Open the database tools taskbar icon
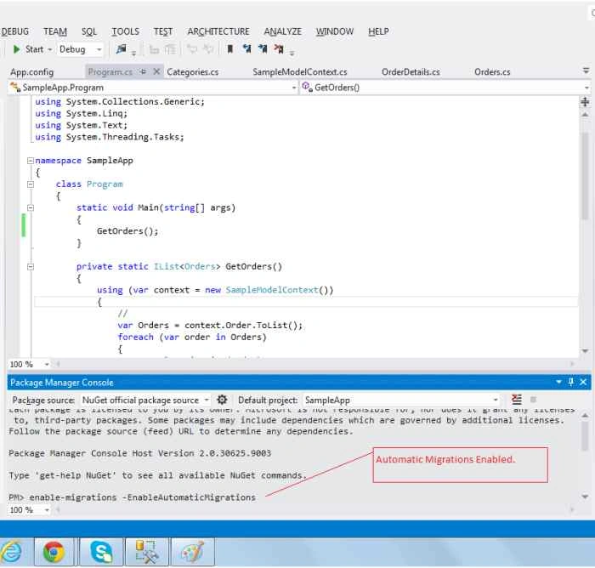Image resolution: width=595 pixels, height=568 pixels. pos(147,552)
